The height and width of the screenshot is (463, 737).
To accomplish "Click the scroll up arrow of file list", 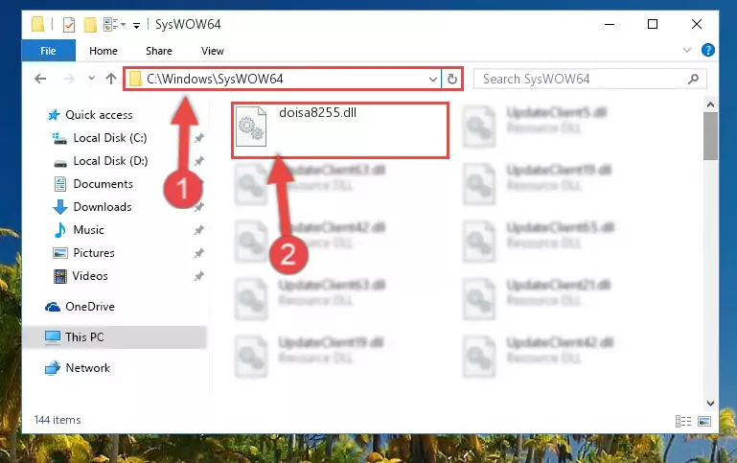I will click(711, 104).
